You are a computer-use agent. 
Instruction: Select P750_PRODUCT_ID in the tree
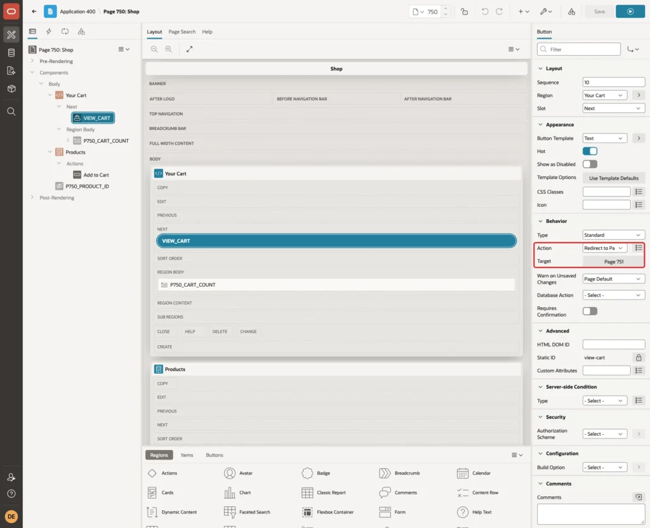pyautogui.click(x=87, y=187)
